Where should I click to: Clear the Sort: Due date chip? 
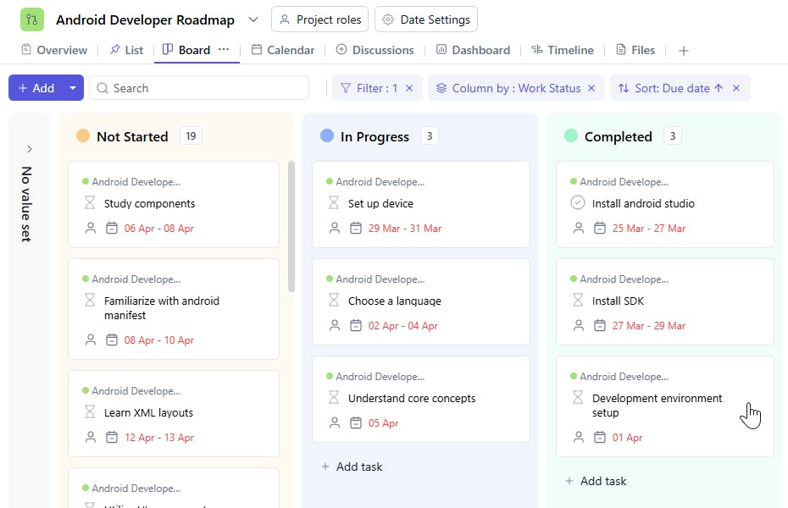[x=736, y=88]
